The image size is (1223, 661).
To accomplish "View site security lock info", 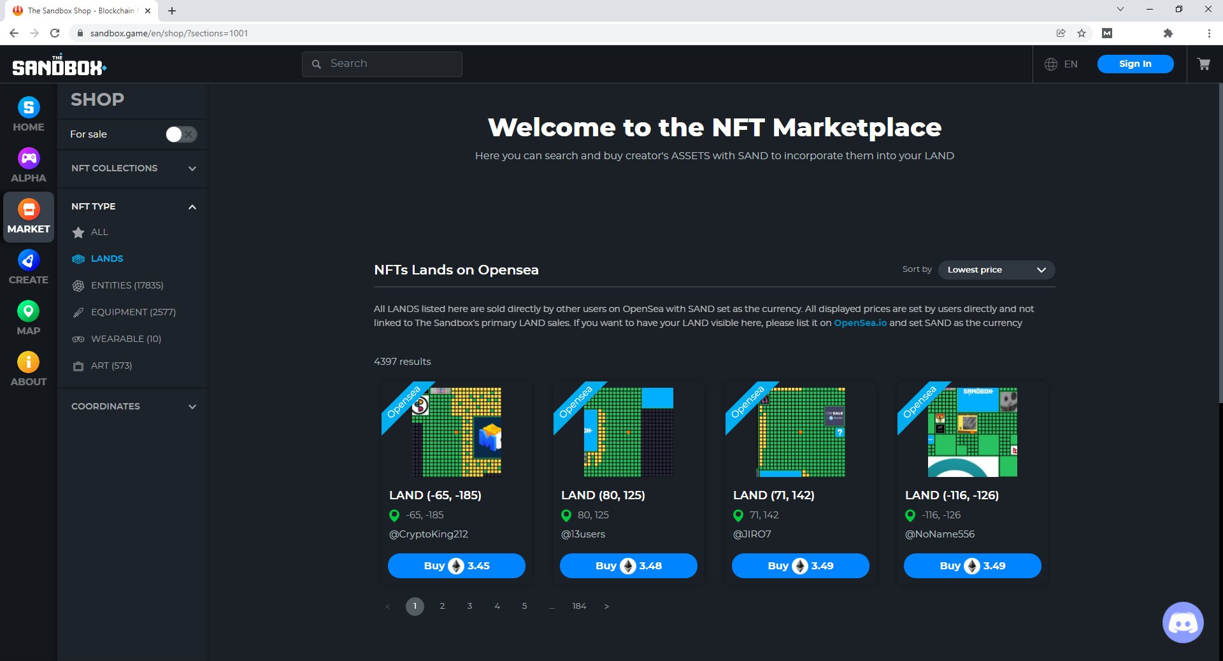I will 80,33.
